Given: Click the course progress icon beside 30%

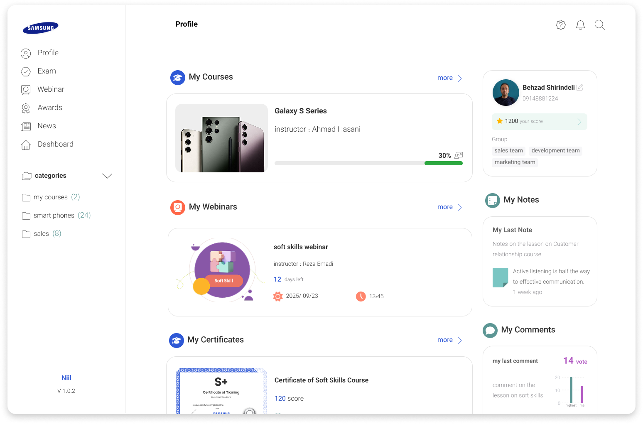Looking at the screenshot, I should (x=459, y=155).
